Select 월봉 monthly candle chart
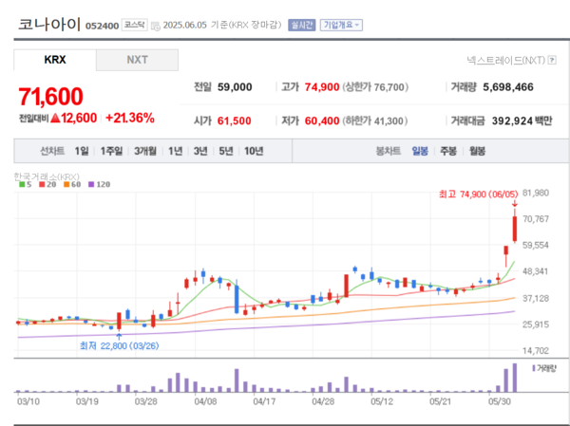This screenshot has width=570, height=426. [477, 151]
